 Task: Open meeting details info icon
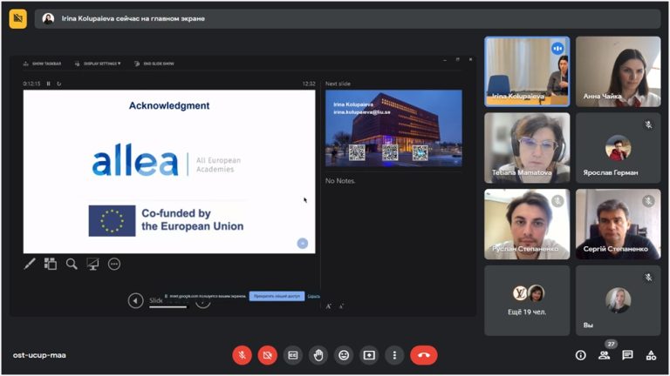580,355
